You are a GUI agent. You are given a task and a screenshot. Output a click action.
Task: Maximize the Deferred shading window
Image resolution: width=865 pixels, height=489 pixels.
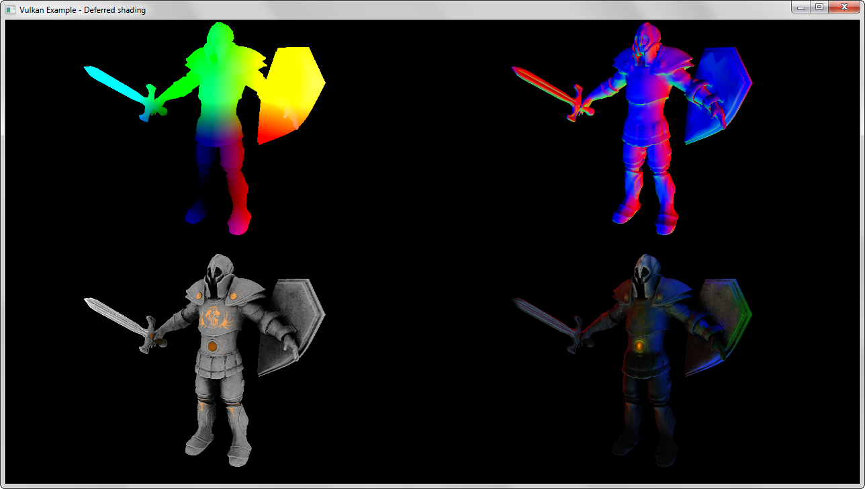819,7
